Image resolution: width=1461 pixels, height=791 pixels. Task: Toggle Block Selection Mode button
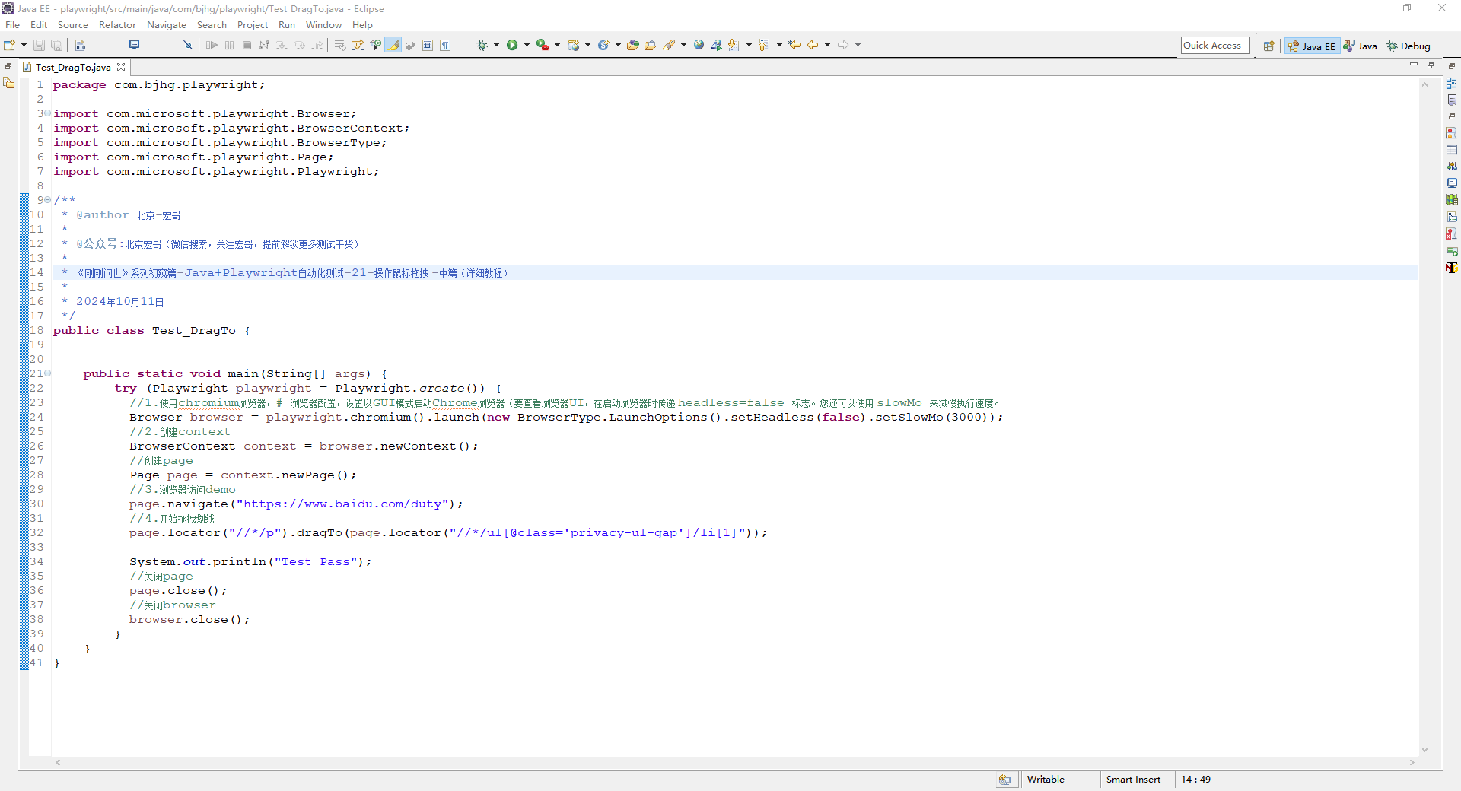pos(428,46)
